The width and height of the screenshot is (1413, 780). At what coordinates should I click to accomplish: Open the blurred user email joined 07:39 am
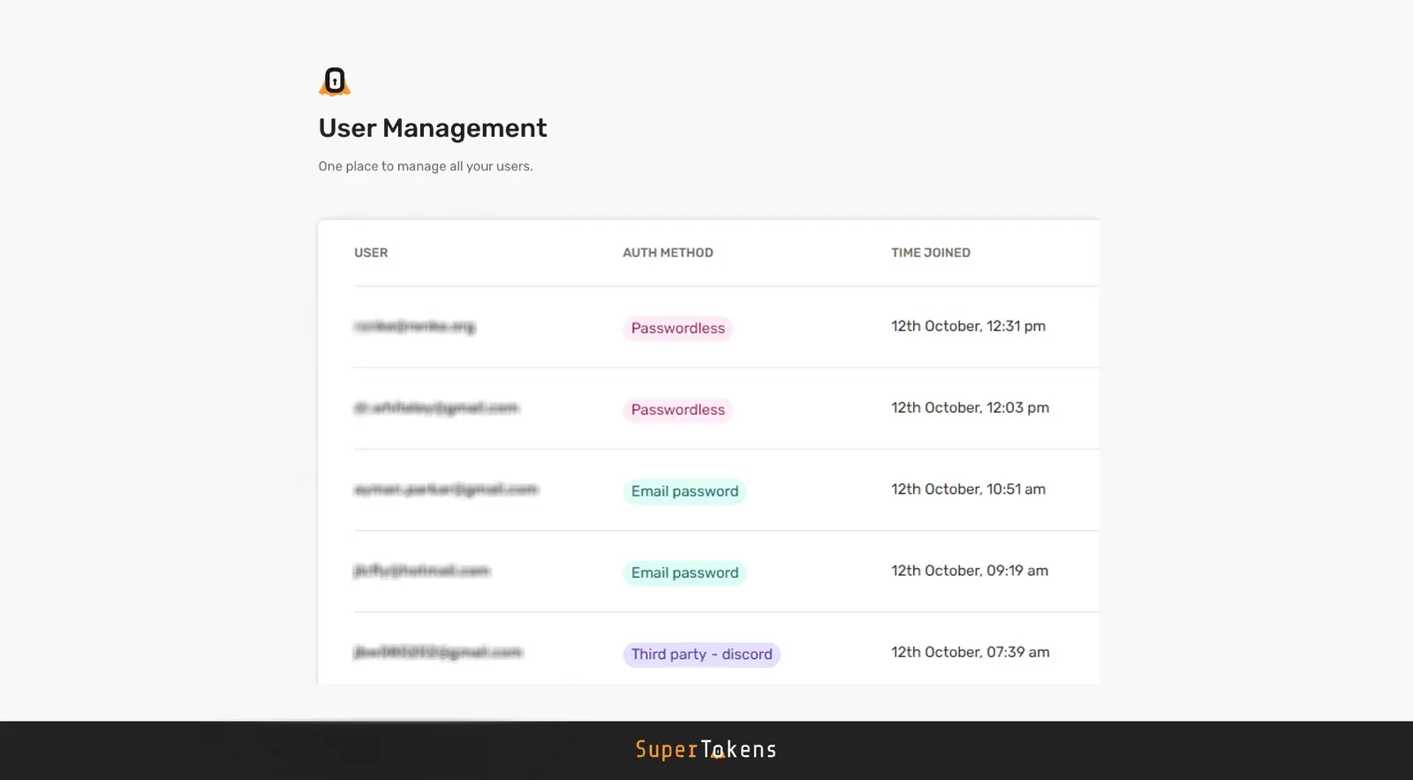(438, 652)
